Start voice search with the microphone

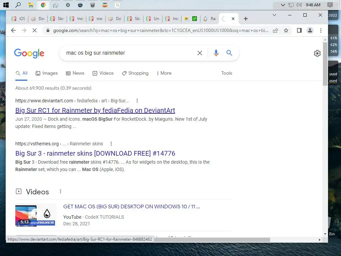pos(216,53)
